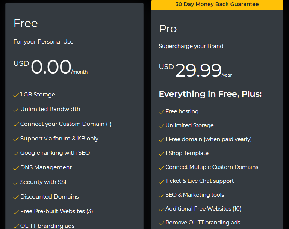
Task: Click checkmark icon next to Unlimited Bandwidth
Action: [16, 110]
